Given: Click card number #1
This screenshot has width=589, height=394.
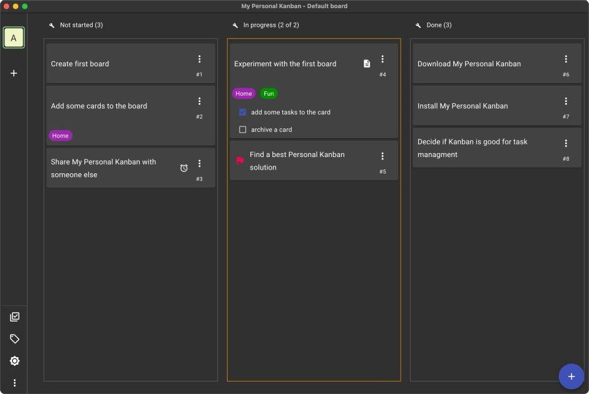Looking at the screenshot, I should [x=200, y=74].
